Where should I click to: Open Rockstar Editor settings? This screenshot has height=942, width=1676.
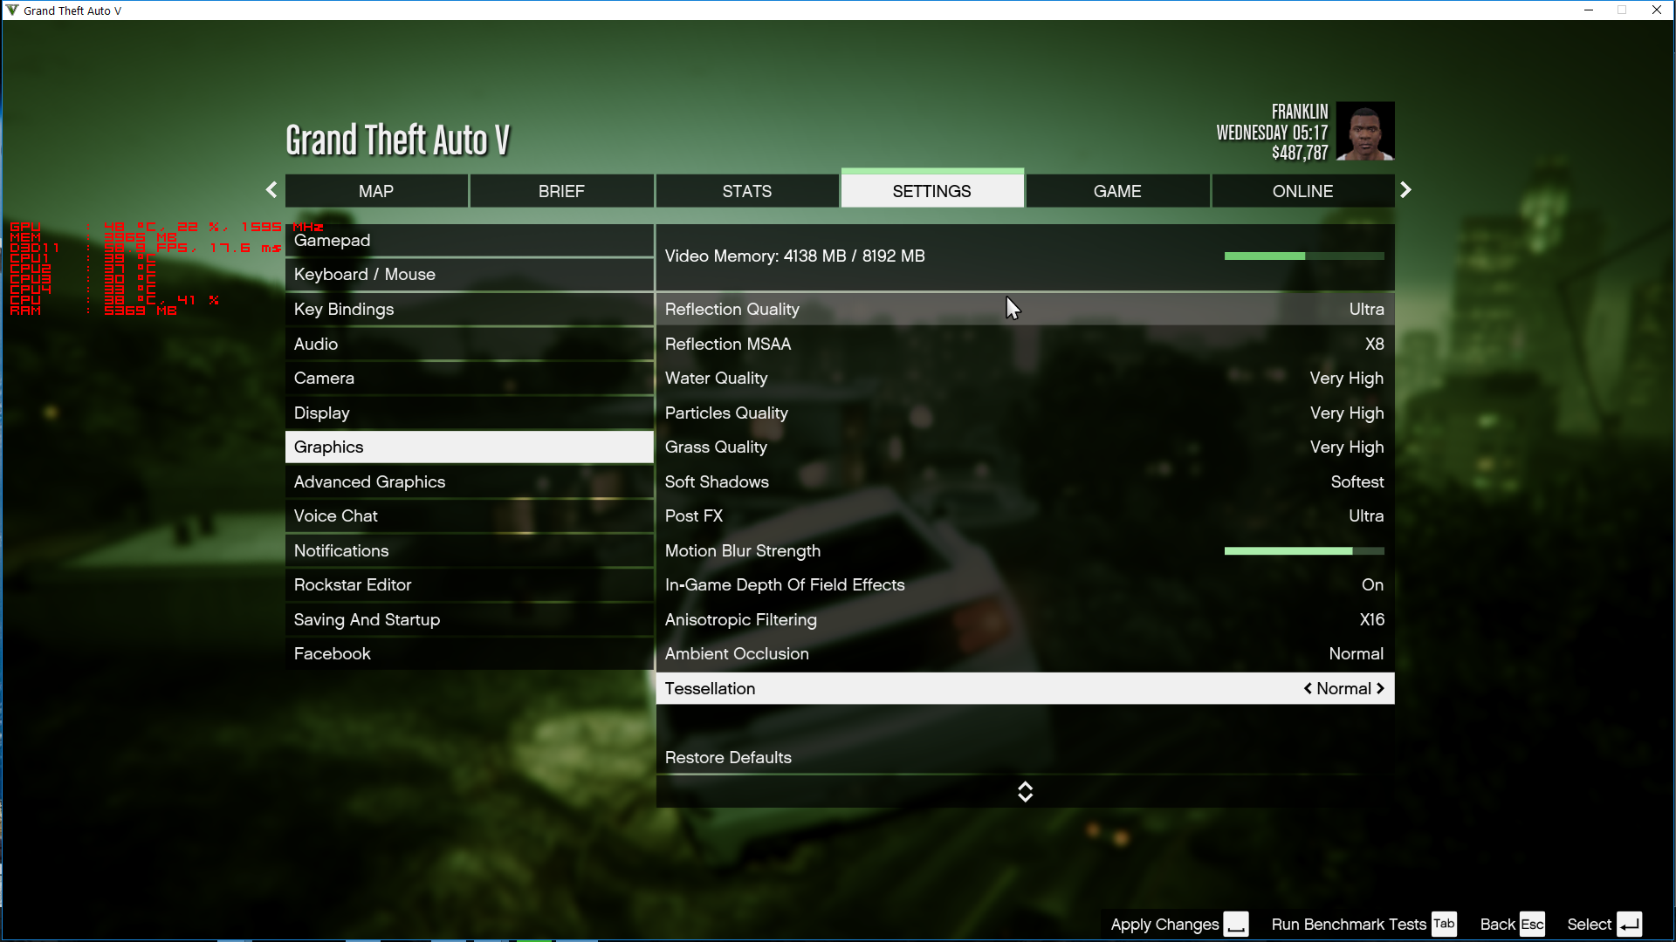[x=470, y=584]
